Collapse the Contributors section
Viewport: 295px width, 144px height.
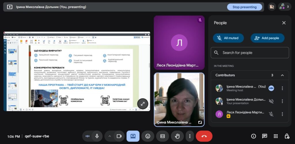[282, 75]
